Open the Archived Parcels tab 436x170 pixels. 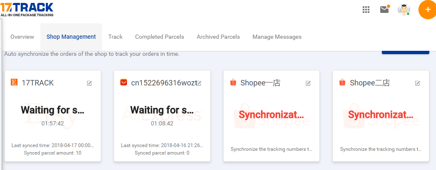pos(218,37)
